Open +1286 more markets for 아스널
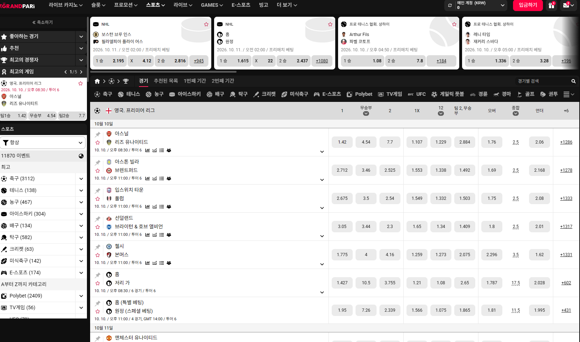580x342 pixels. (x=566, y=142)
